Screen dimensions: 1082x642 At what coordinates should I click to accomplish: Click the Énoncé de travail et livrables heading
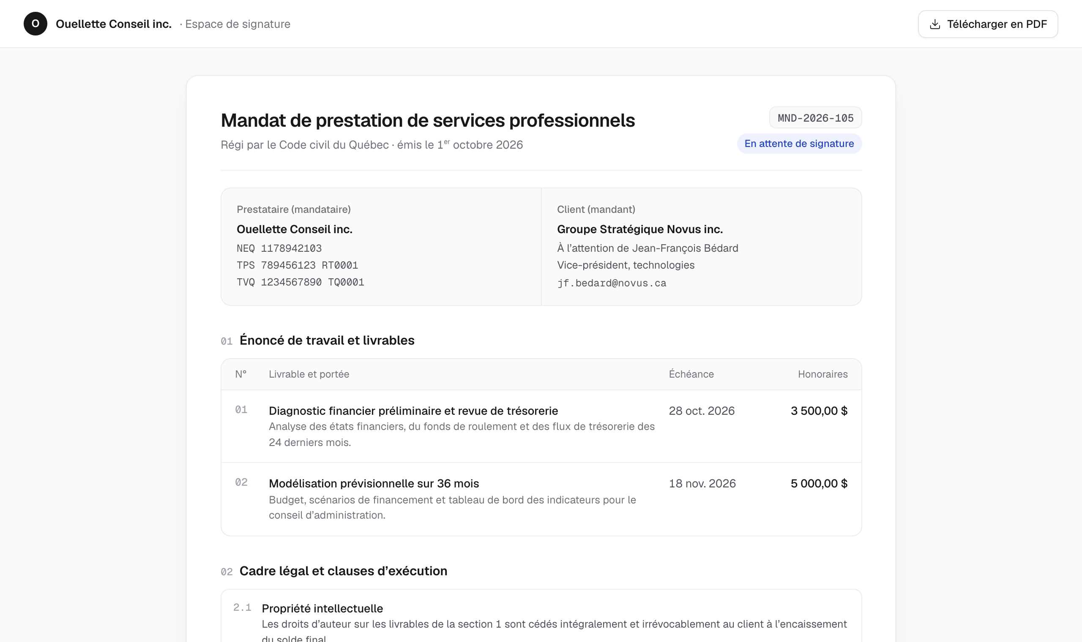327,340
